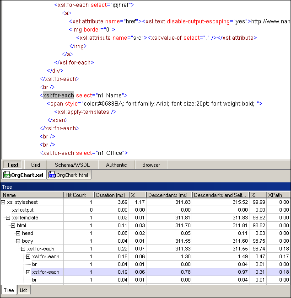The image size is (291, 298).
Task: Select the xsl:output row in tree
Action: click(x=23, y=210)
